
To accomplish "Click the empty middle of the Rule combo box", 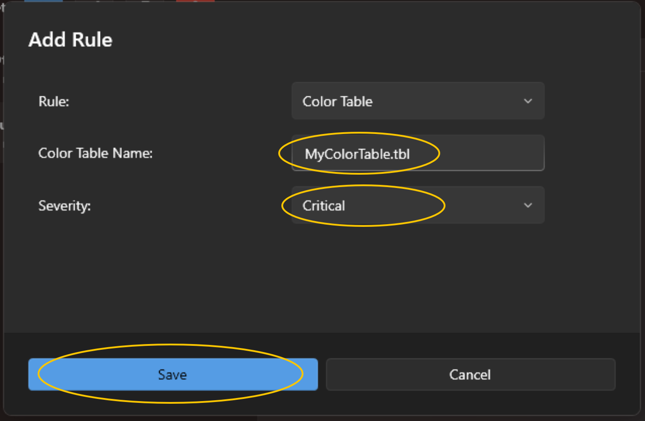I will (447, 101).
